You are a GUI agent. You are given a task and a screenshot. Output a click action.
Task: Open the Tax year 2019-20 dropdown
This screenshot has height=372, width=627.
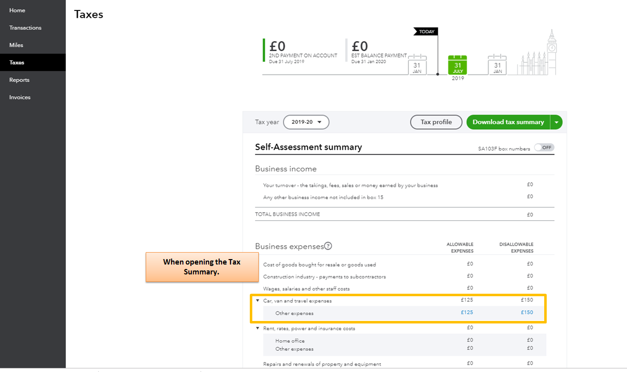[306, 122]
